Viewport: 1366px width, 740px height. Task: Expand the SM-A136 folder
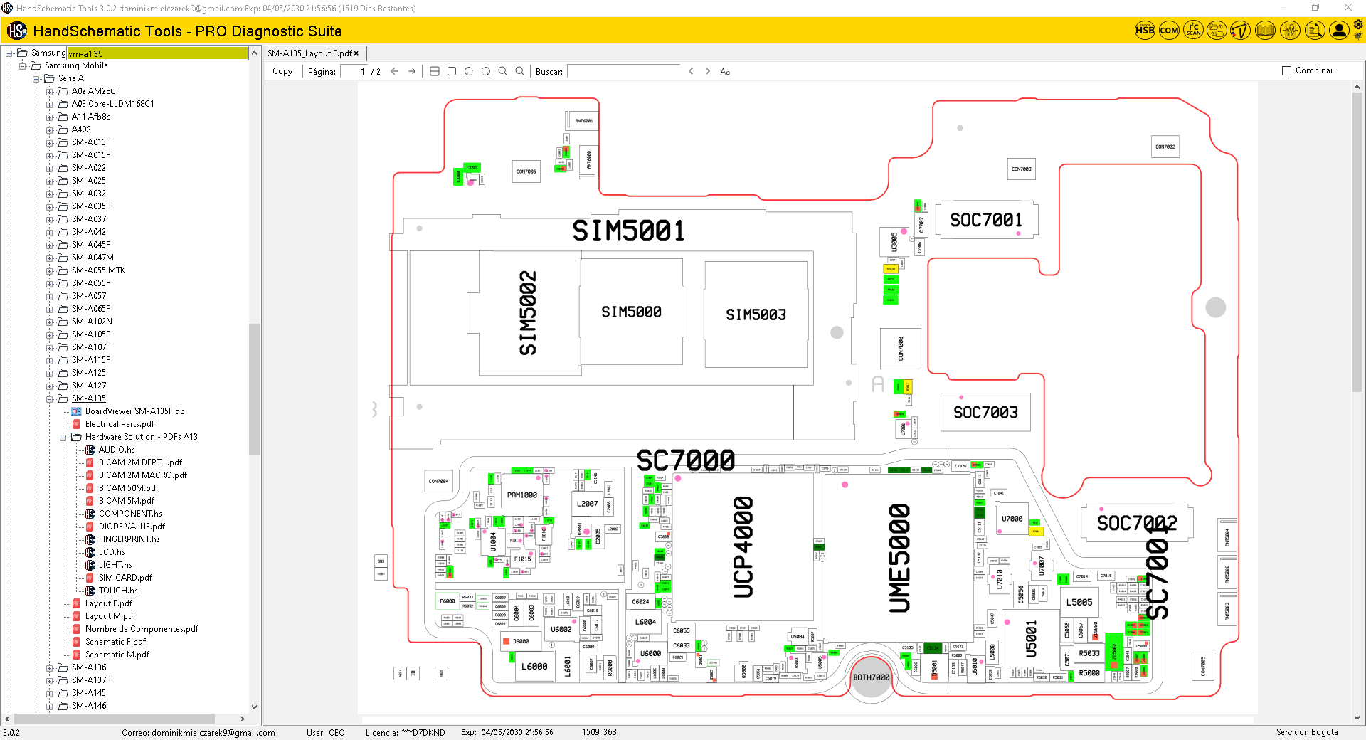(50, 667)
